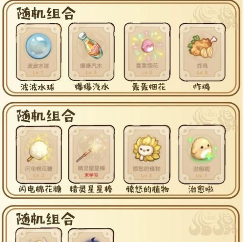The width and height of the screenshot is (244, 242).
Task: Open the 治愈啦 healing chick card
Action: (x=202, y=154)
